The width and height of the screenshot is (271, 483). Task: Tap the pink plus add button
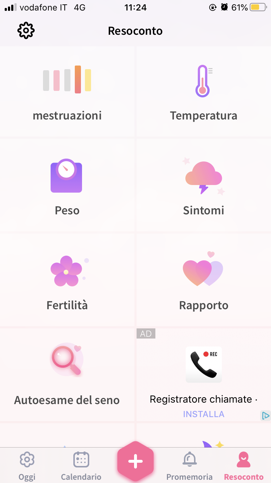pos(135,461)
